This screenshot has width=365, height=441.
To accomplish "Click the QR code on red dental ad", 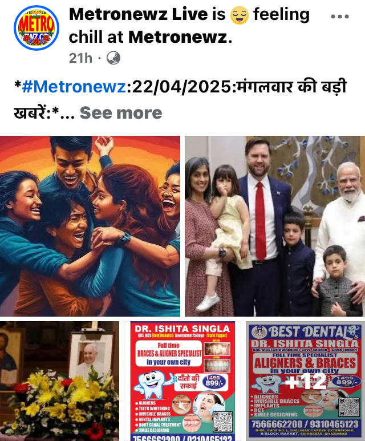I will click(223, 422).
